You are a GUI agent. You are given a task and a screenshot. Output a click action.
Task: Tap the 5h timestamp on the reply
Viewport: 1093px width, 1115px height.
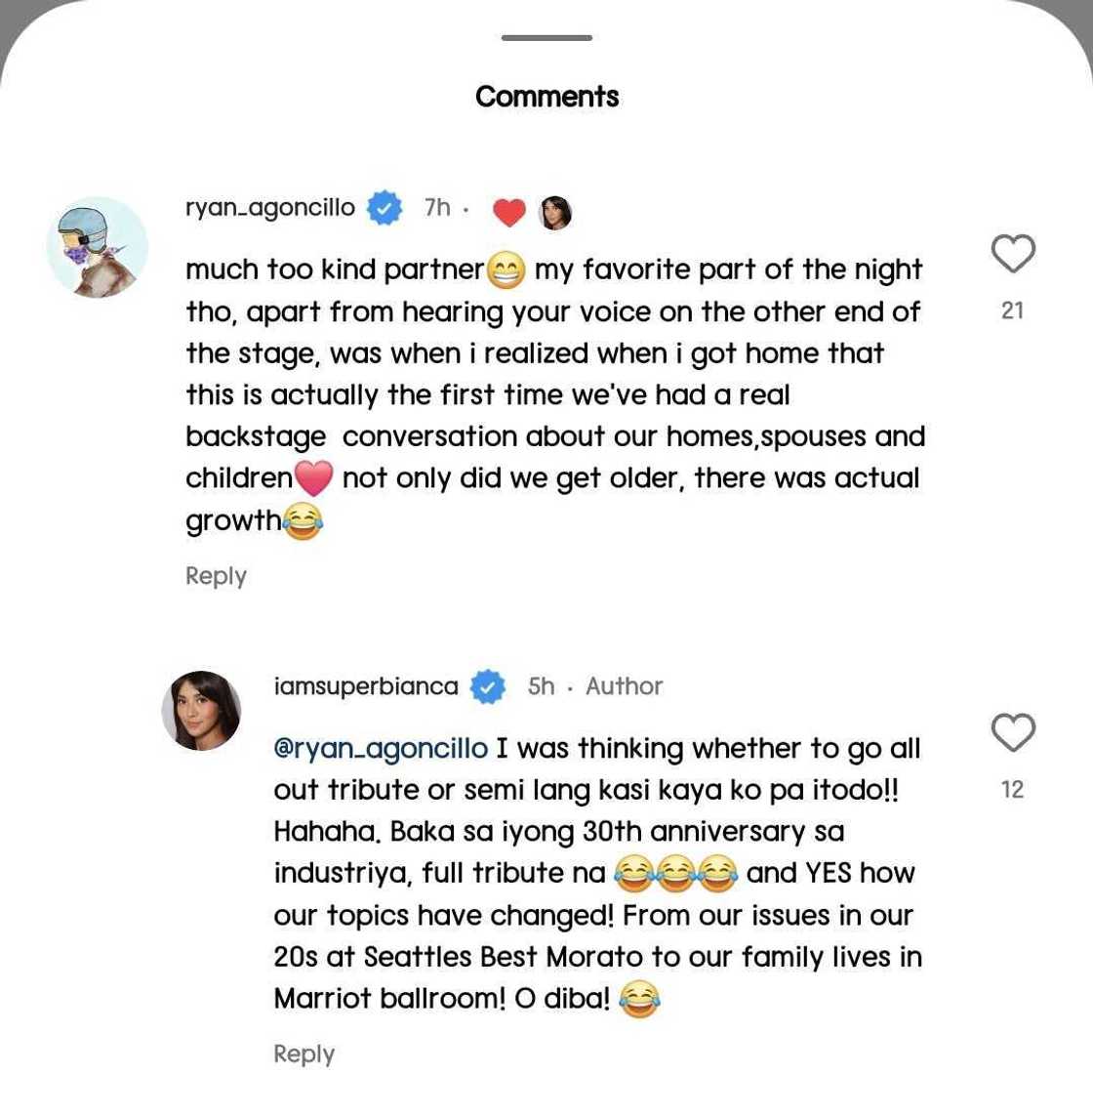541,686
